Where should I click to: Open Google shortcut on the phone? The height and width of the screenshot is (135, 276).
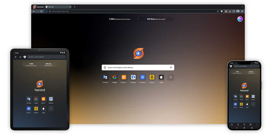coord(241,97)
